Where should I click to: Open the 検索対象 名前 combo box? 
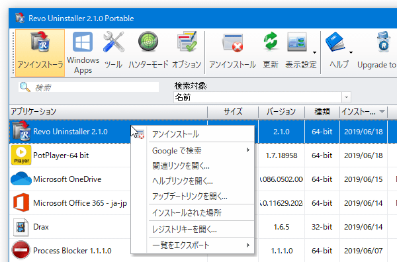(262, 97)
